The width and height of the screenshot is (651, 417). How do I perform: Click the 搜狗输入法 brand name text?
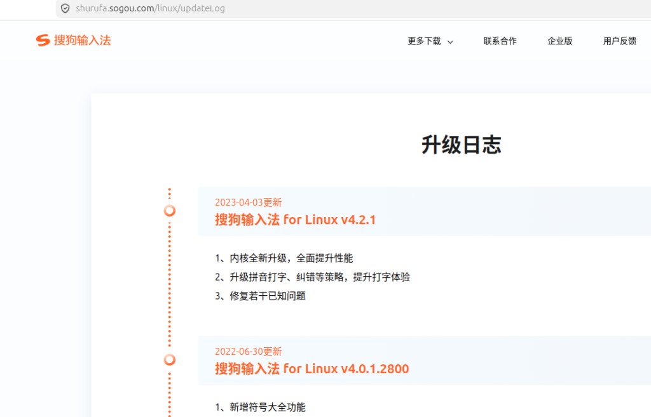pos(82,40)
